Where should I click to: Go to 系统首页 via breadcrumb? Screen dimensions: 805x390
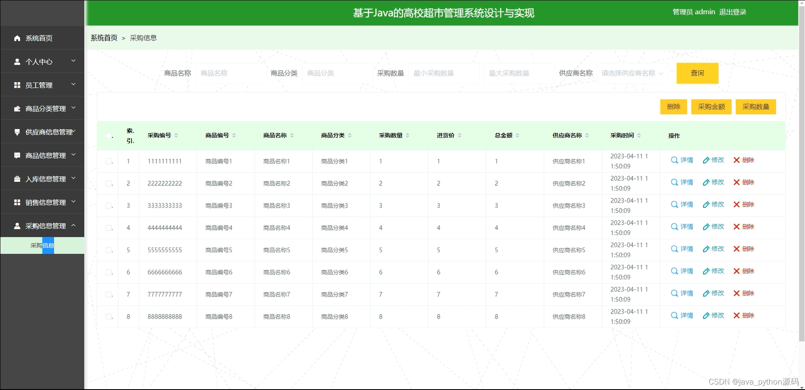104,38
